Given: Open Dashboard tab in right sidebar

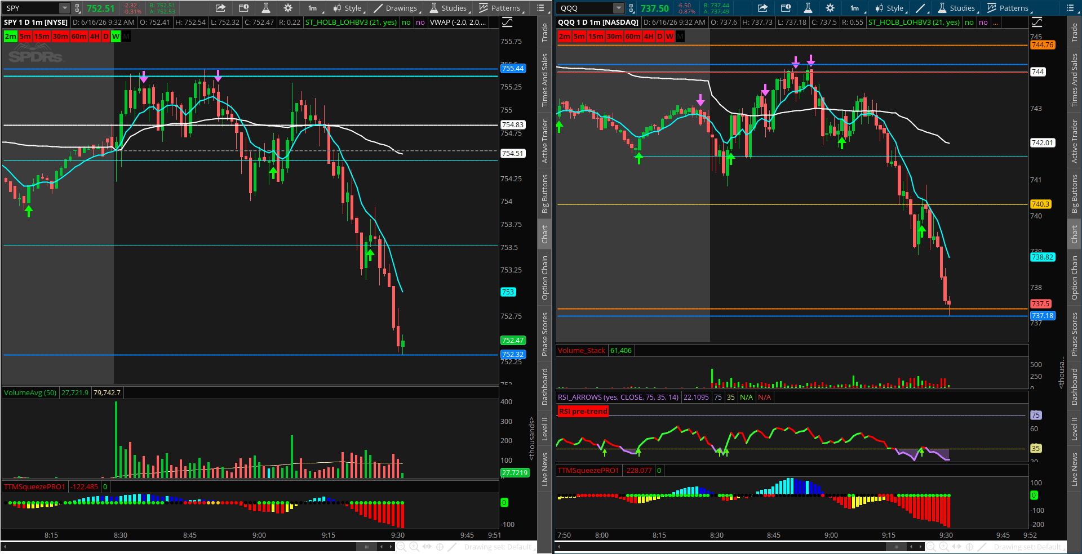Looking at the screenshot, I should click(1075, 387).
